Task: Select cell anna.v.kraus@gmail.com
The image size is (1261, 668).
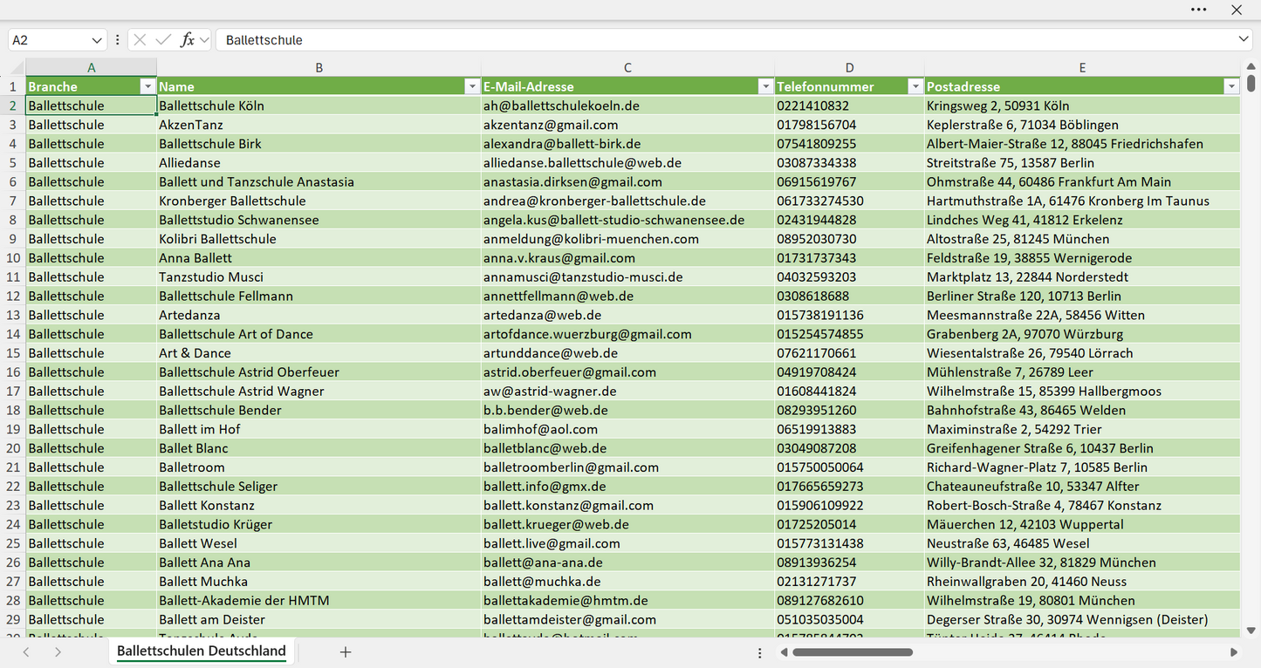Action: [x=627, y=258]
